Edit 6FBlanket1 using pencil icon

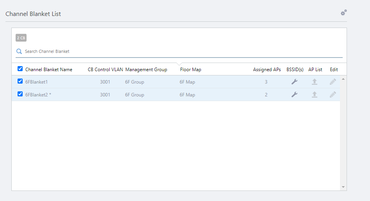(333, 82)
